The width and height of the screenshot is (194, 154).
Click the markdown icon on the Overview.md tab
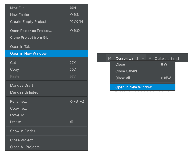pos(110,58)
